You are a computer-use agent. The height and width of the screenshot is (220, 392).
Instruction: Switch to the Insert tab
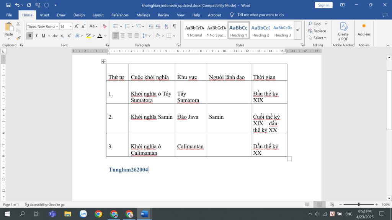pos(44,15)
